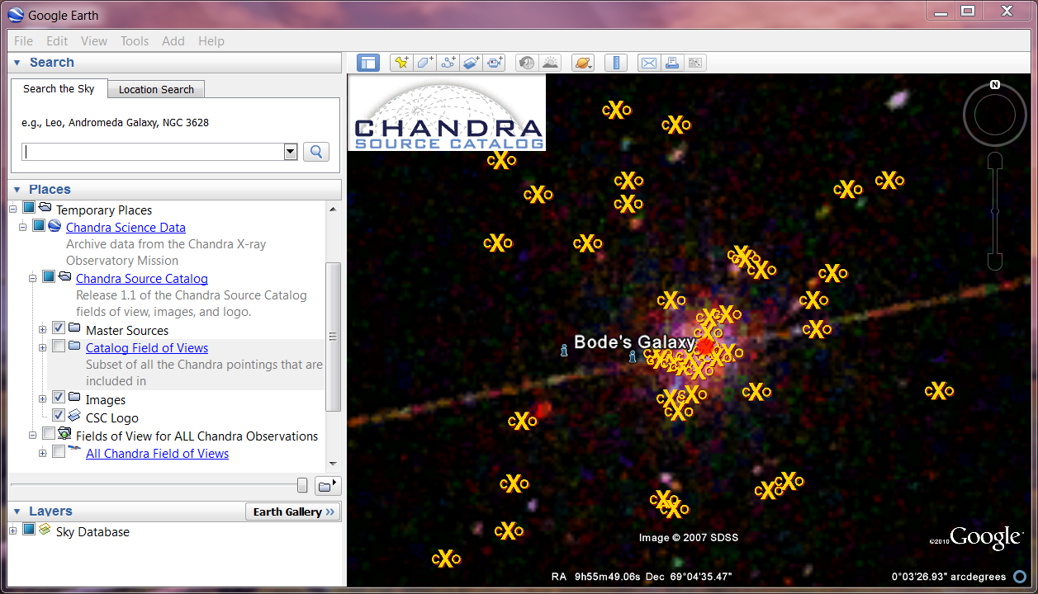The image size is (1038, 594).
Task: Open the Chandra Source Catalog link
Action: pyautogui.click(x=142, y=279)
